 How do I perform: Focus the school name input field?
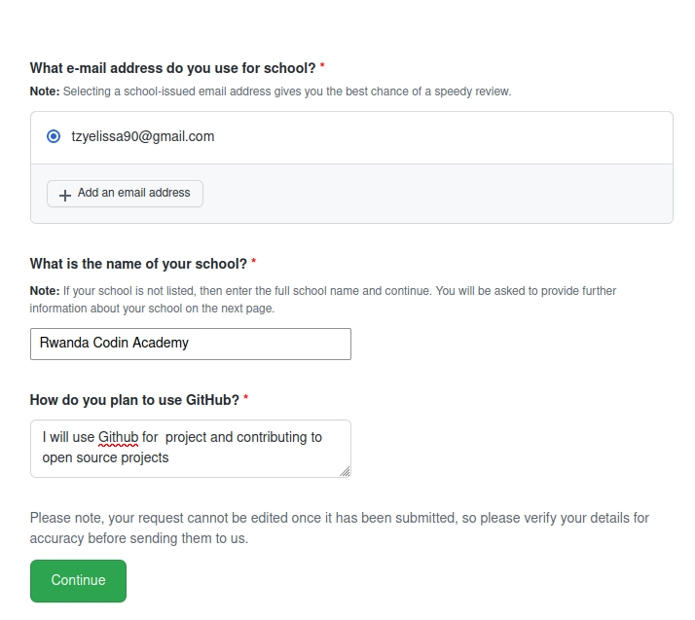191,344
